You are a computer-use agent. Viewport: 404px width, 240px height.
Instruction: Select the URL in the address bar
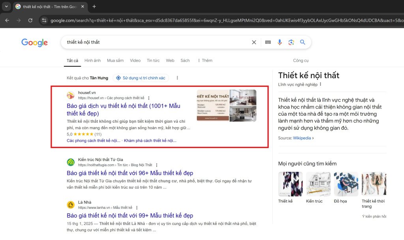[x=227, y=21]
